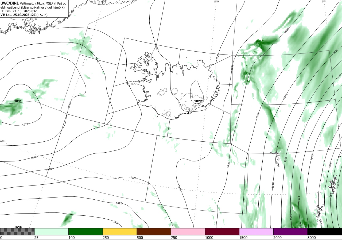Viewport: 342px width, 240px height.
Task: Click the "1004" isobar label
Action: (299, 199)
